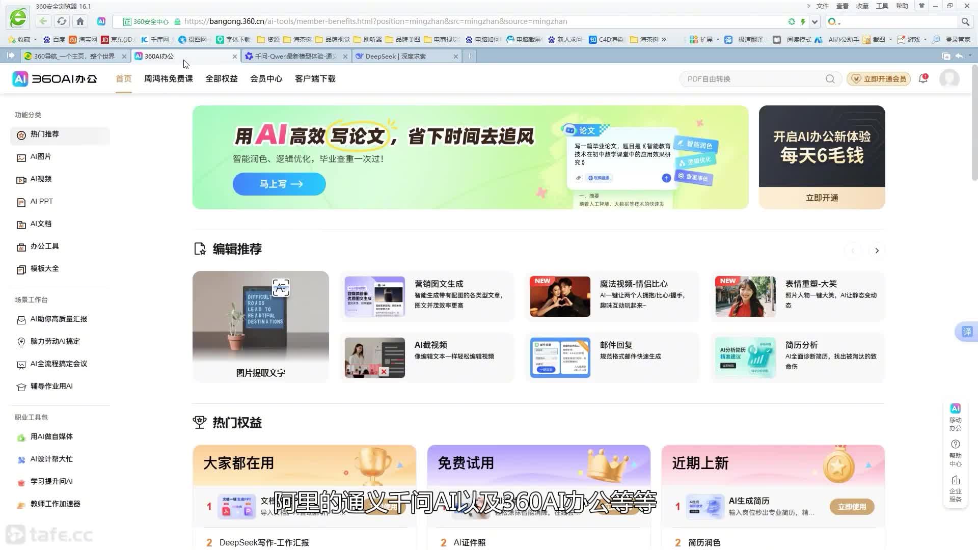Open 帮助中心 floating icon
The height and width of the screenshot is (550, 978).
coord(955,453)
